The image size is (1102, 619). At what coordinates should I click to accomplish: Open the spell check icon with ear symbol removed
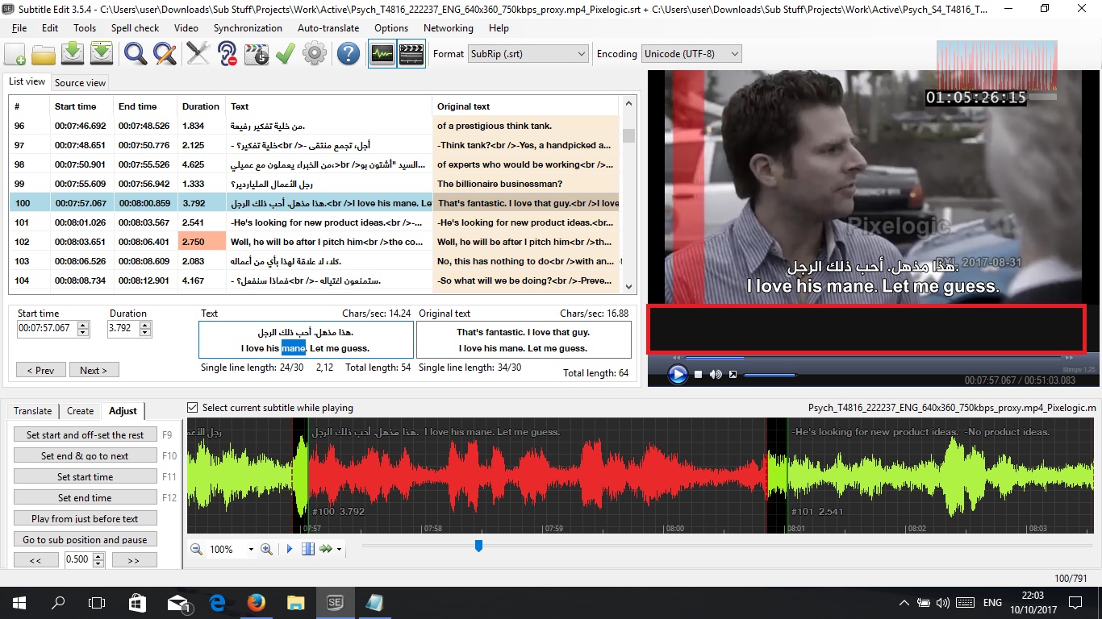pyautogui.click(x=227, y=54)
